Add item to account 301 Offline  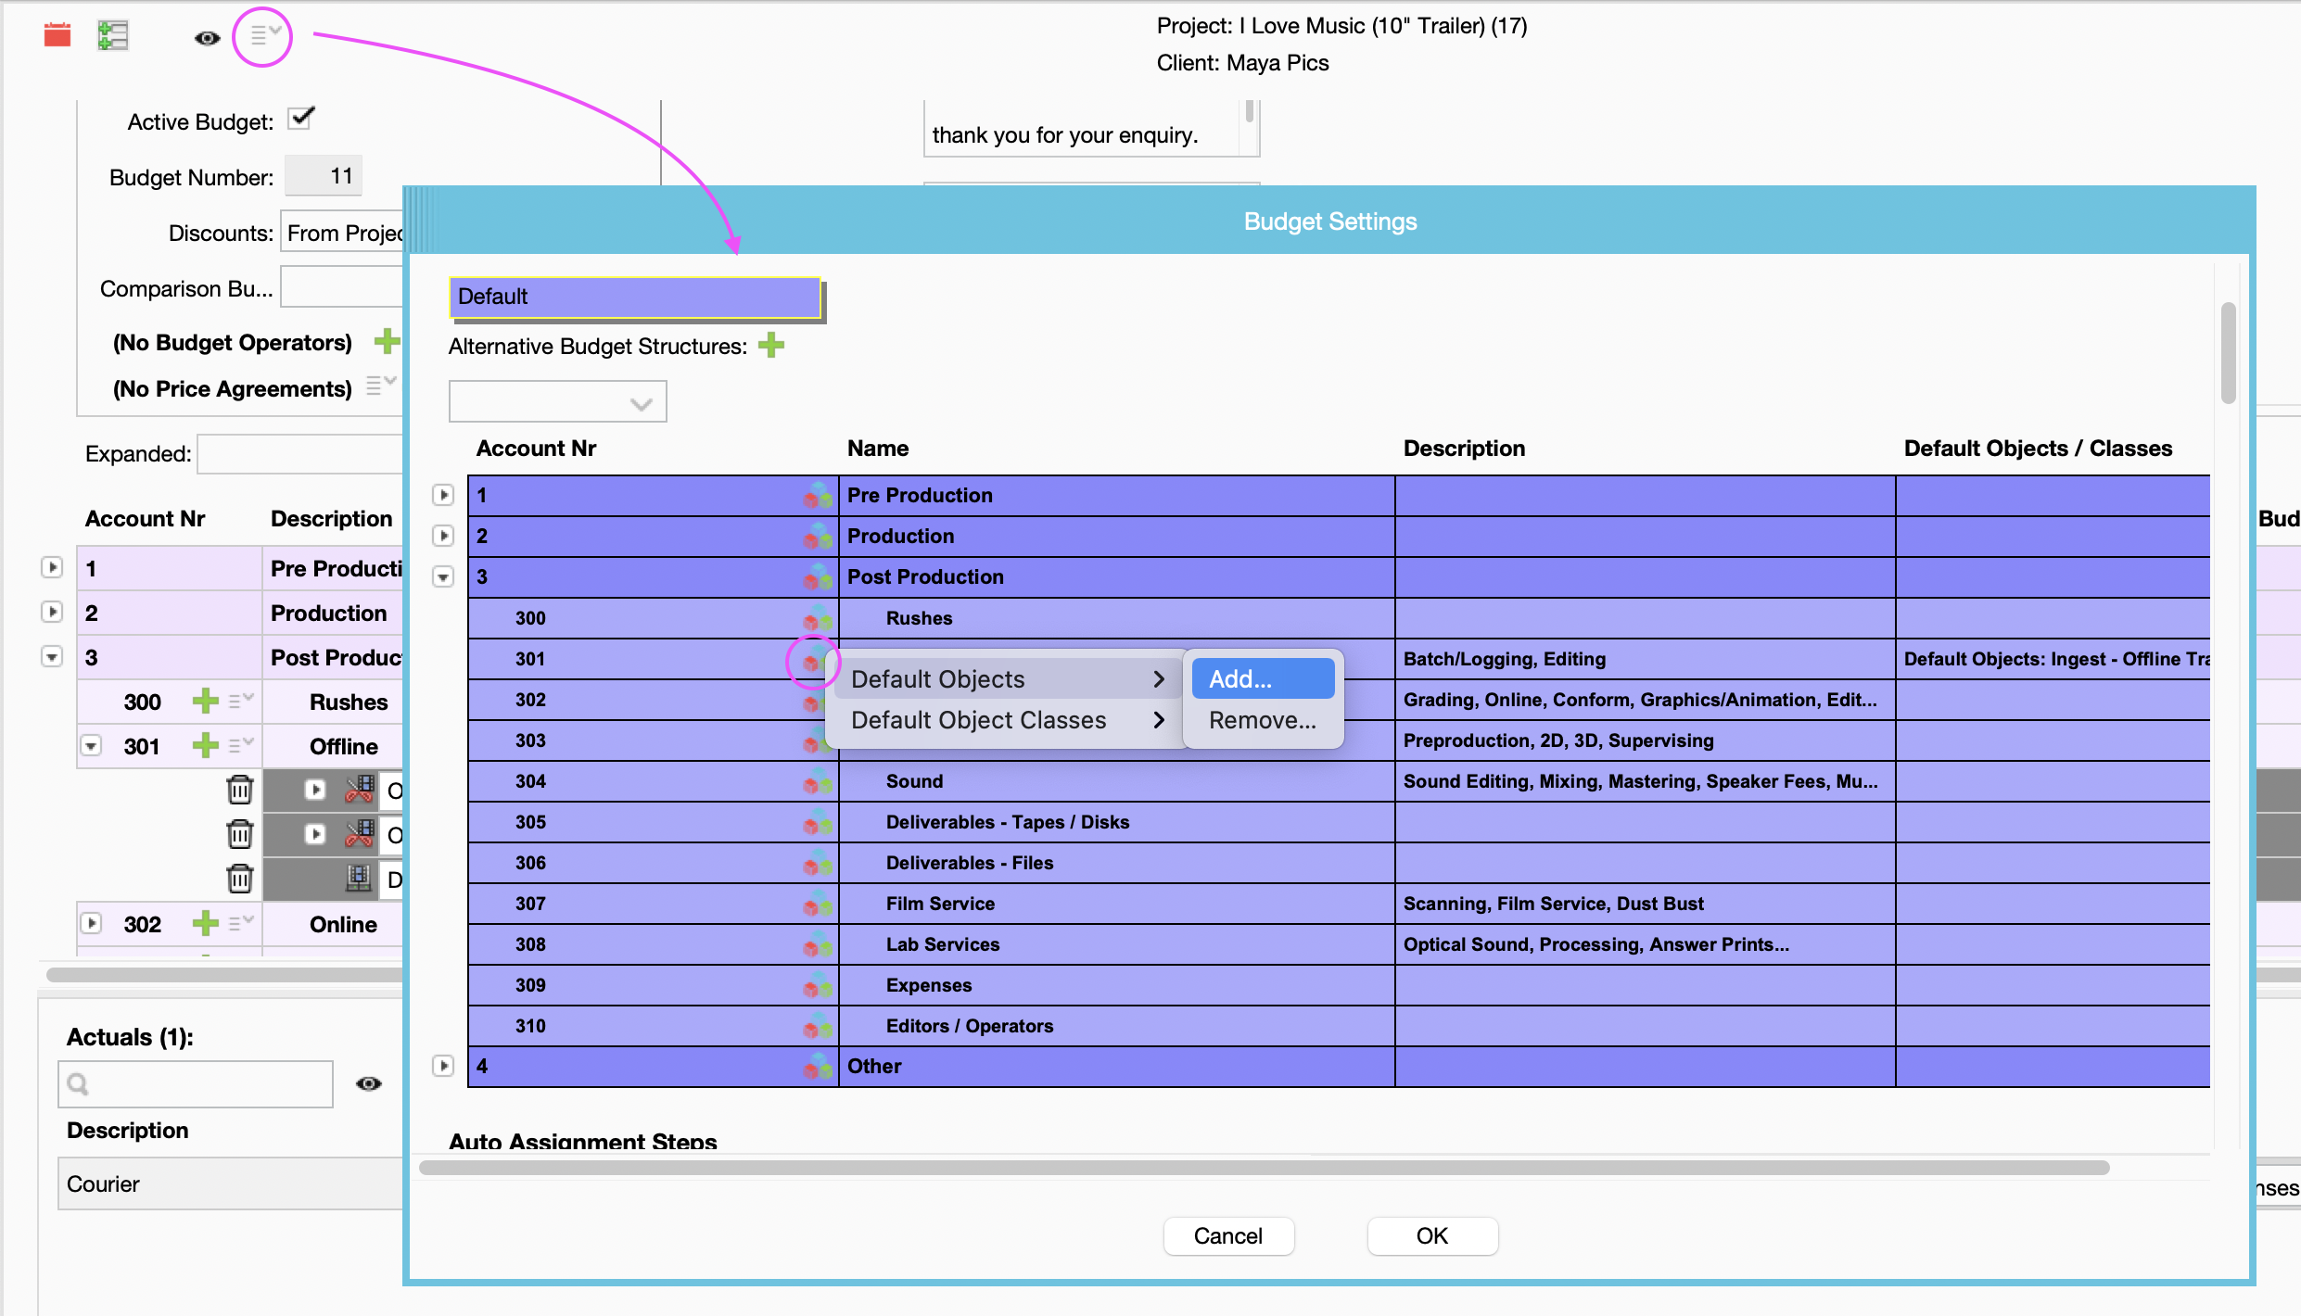coord(205,745)
